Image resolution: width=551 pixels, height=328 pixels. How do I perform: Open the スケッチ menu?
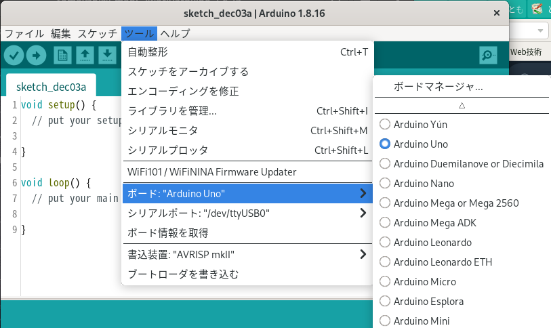click(97, 33)
